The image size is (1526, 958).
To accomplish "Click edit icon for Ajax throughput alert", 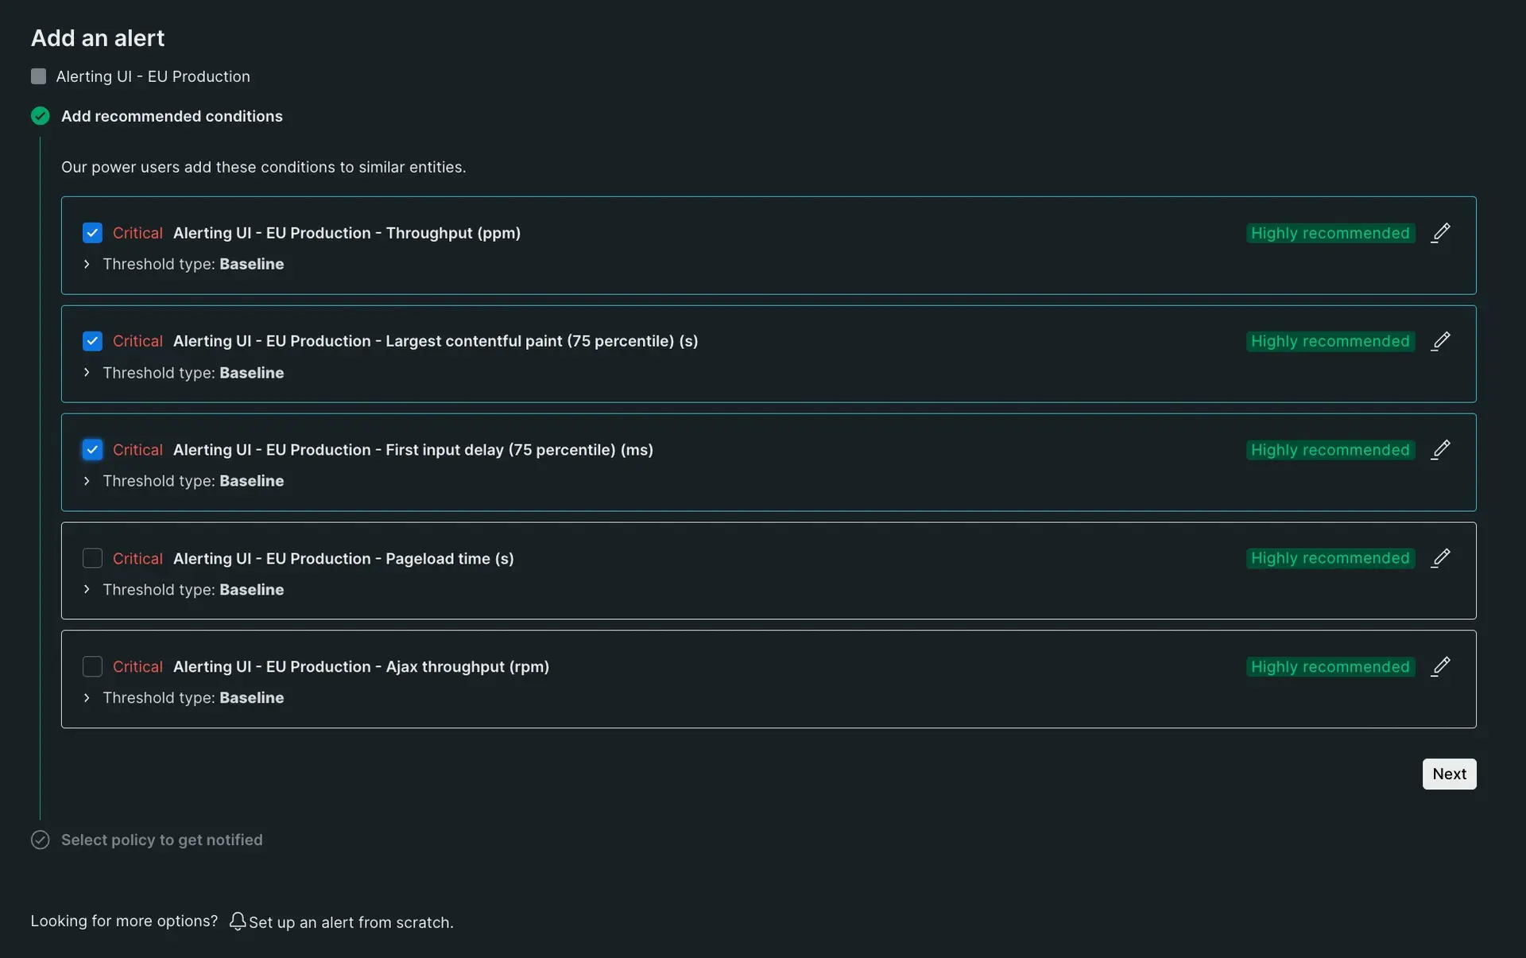I will (x=1441, y=667).
